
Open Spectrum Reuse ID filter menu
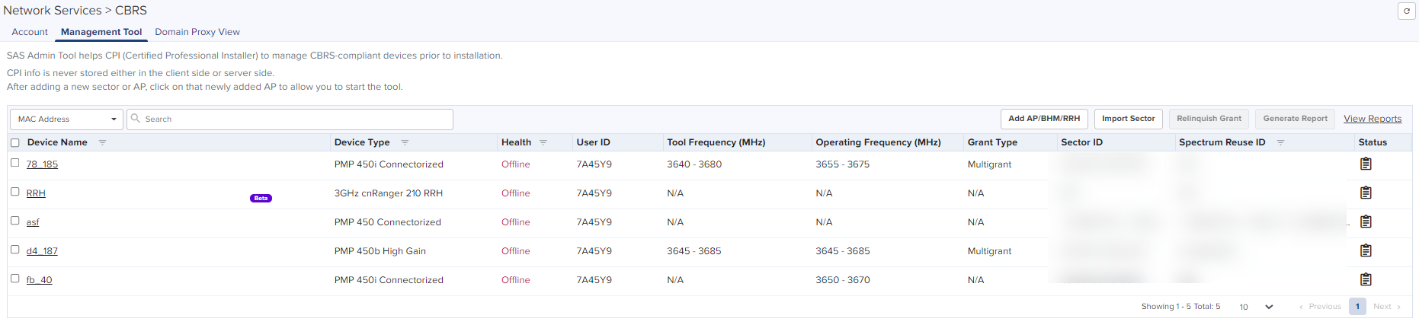1280,142
